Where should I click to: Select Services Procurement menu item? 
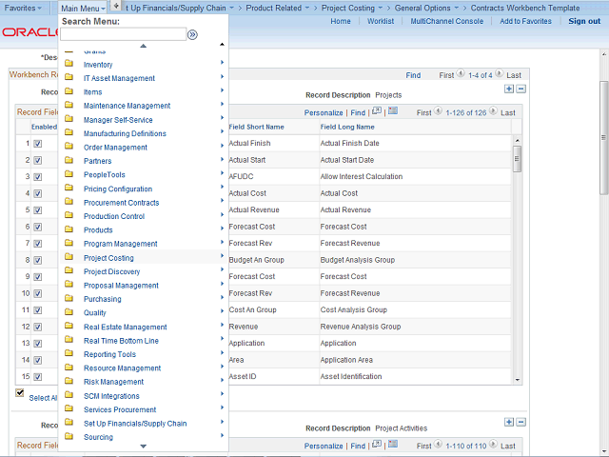(x=120, y=409)
